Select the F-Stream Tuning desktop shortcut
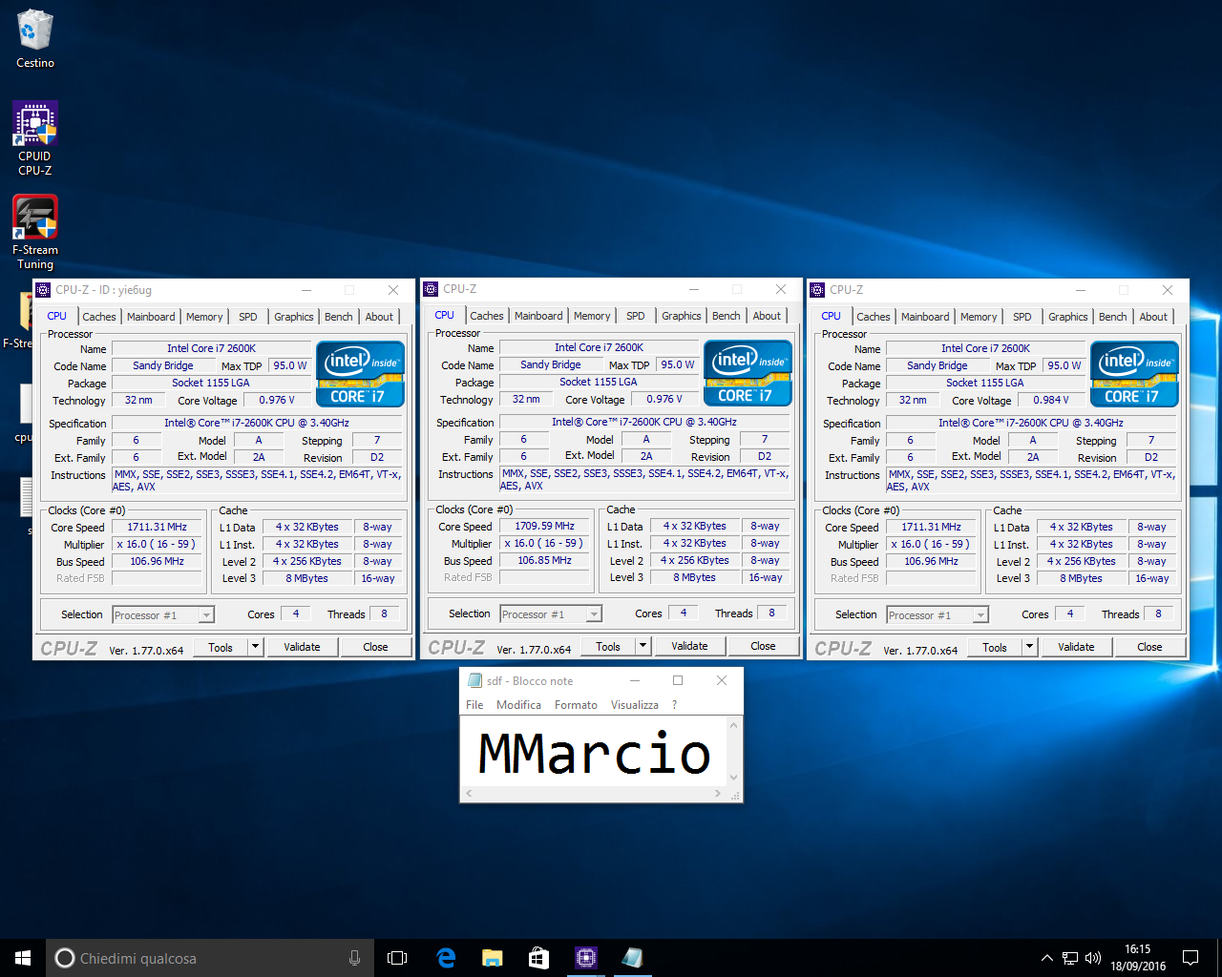Image resolution: width=1222 pixels, height=977 pixels. pos(35,232)
